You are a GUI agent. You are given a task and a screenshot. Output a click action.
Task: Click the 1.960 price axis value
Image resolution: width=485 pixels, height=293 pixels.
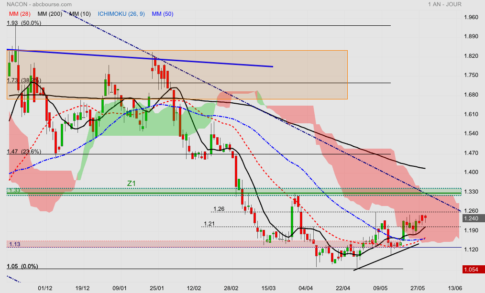click(471, 17)
